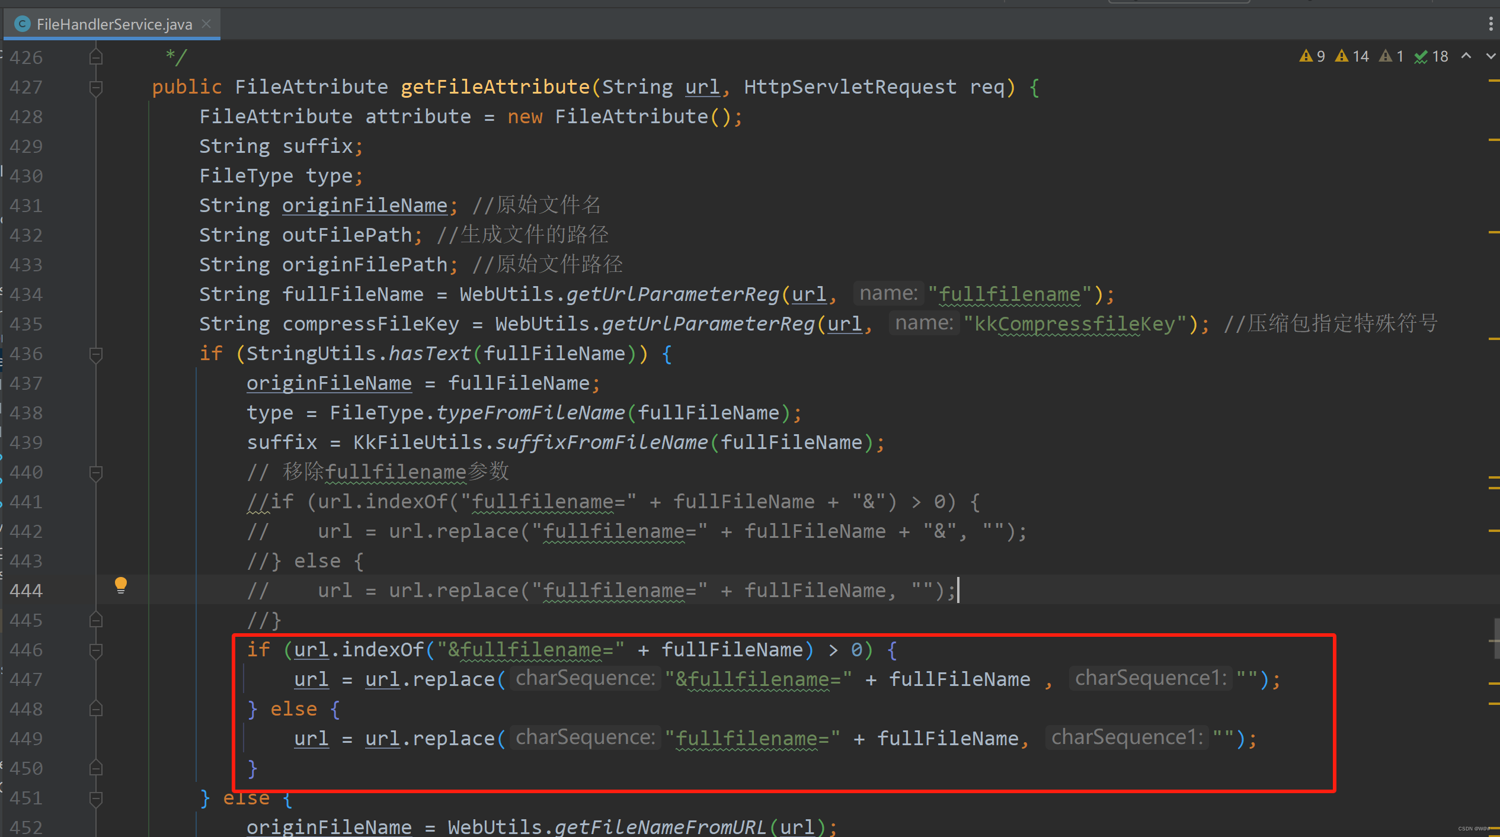Jump to next highlighted error arrow
Image resolution: width=1500 pixels, height=837 pixels.
click(x=1491, y=56)
